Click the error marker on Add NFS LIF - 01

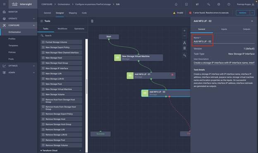tap(172, 75)
